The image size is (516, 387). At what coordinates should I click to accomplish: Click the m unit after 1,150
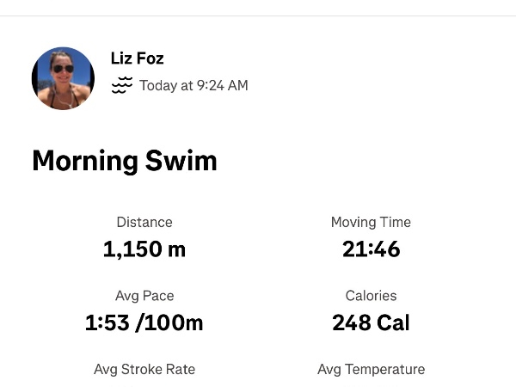pyautogui.click(x=176, y=249)
